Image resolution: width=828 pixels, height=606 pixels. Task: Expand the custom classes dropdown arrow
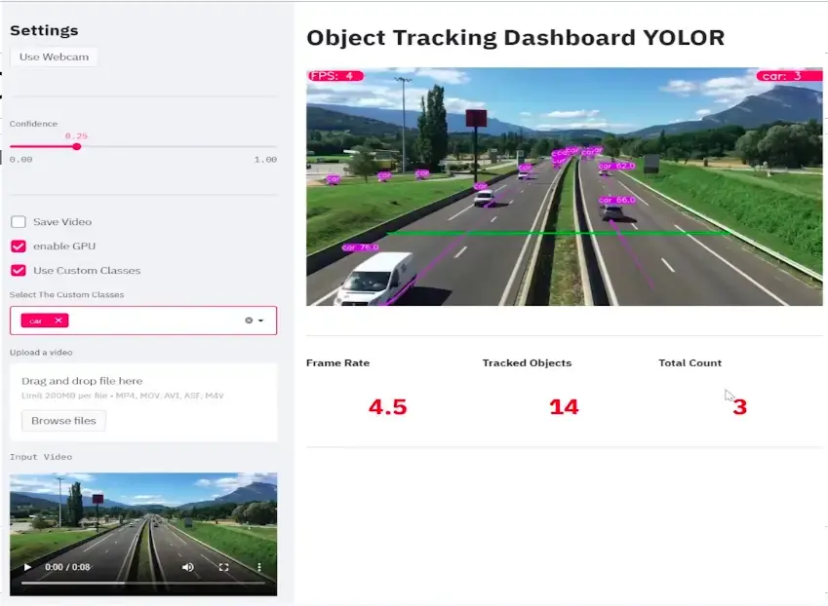coord(261,320)
